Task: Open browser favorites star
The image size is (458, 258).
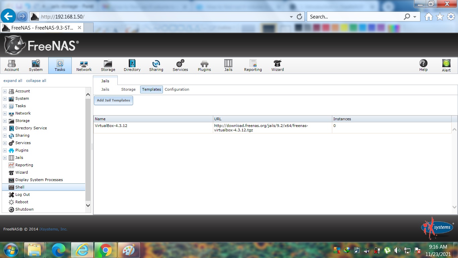Action: pos(440,17)
